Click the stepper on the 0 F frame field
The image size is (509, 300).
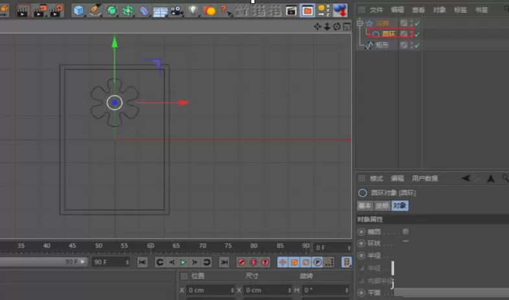pos(349,248)
